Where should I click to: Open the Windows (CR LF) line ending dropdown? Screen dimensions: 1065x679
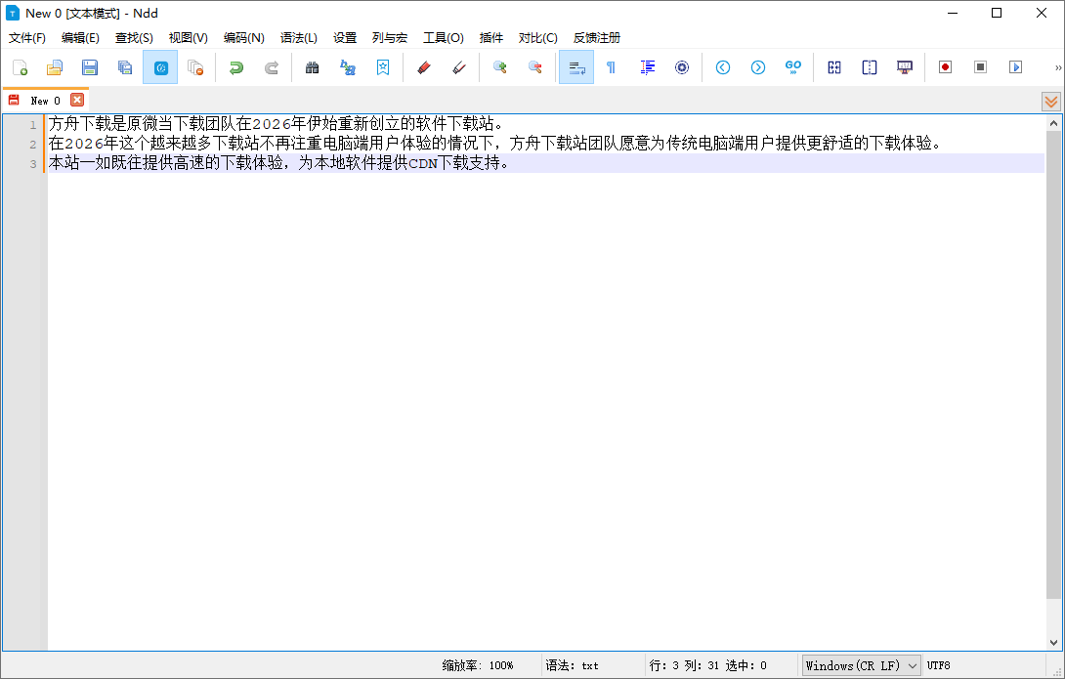click(861, 665)
